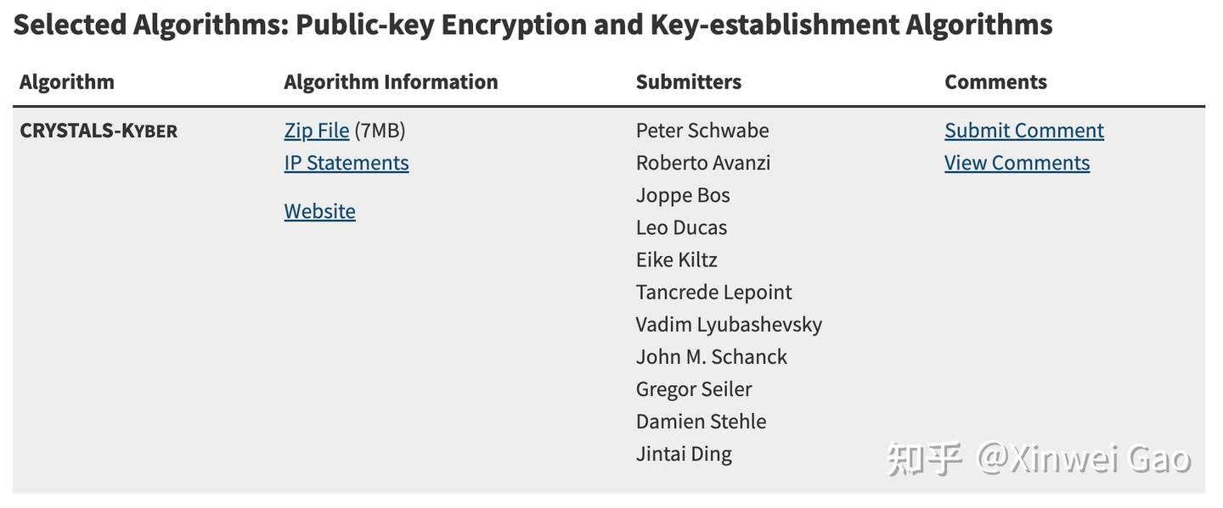Click the Comments column header
Viewport: 1223px width, 508px height.
995,82
